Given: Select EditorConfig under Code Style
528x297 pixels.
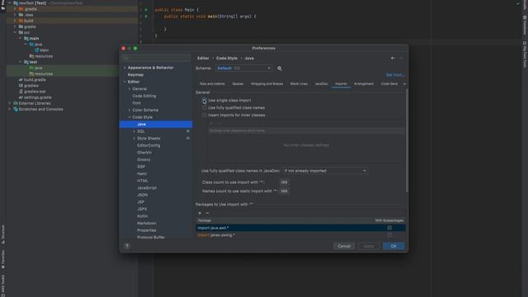Looking at the screenshot, I should click(x=148, y=145).
